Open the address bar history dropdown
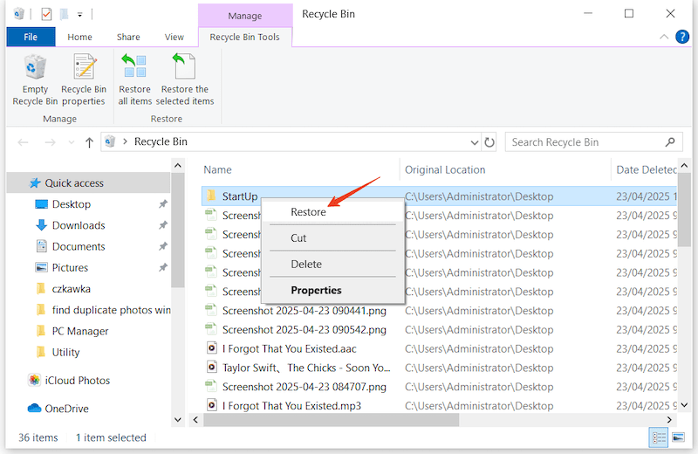Image resolution: width=698 pixels, height=454 pixels. point(474,141)
